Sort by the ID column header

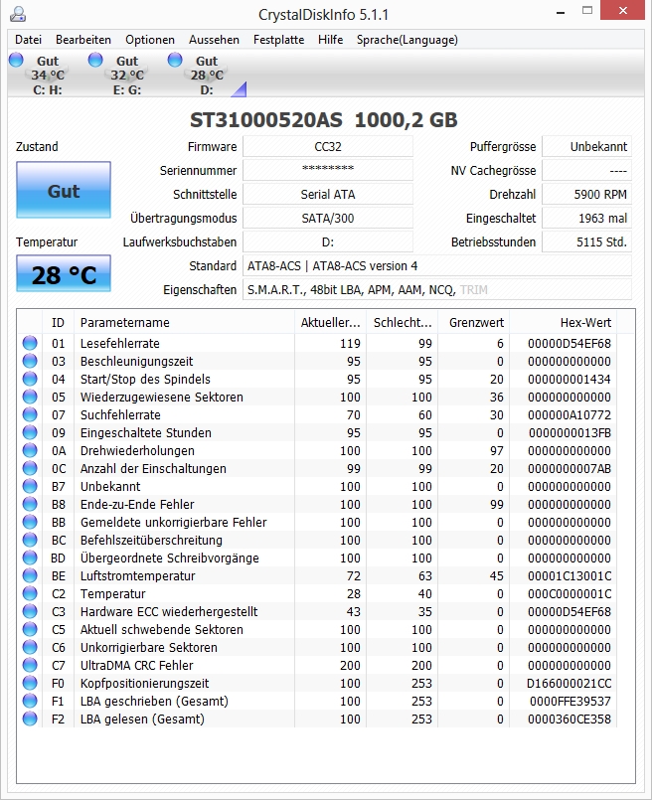point(58,322)
